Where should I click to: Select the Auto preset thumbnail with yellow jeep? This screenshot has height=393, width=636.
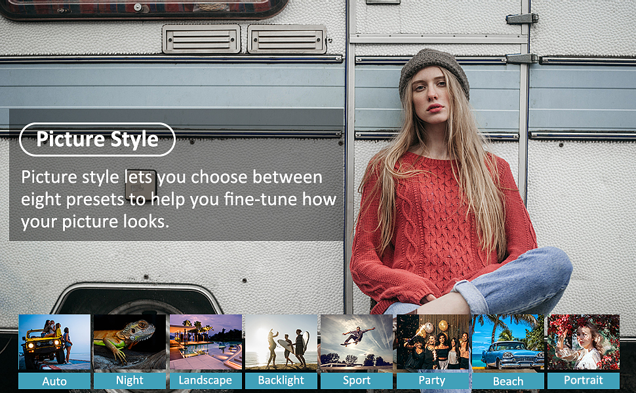pos(54,342)
